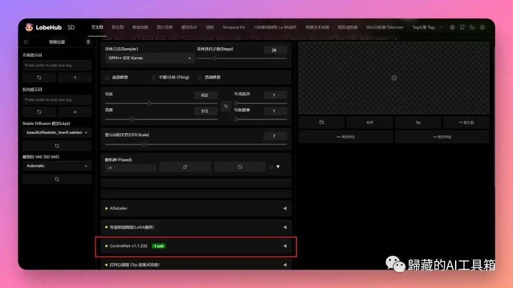Send to 图生图 button

point(466,122)
